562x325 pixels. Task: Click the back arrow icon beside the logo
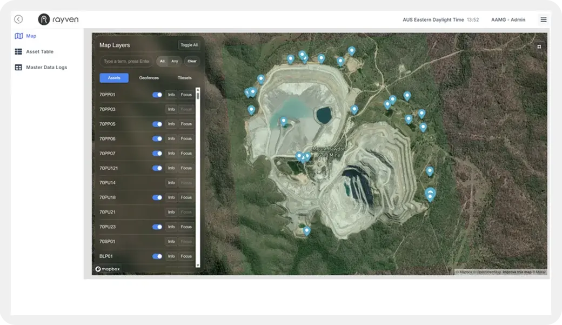coord(18,19)
